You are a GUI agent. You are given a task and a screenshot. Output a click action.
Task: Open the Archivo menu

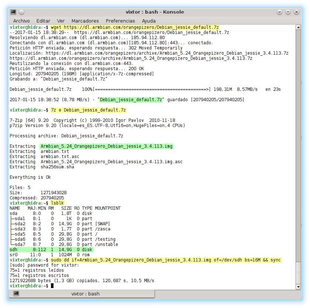[21, 21]
